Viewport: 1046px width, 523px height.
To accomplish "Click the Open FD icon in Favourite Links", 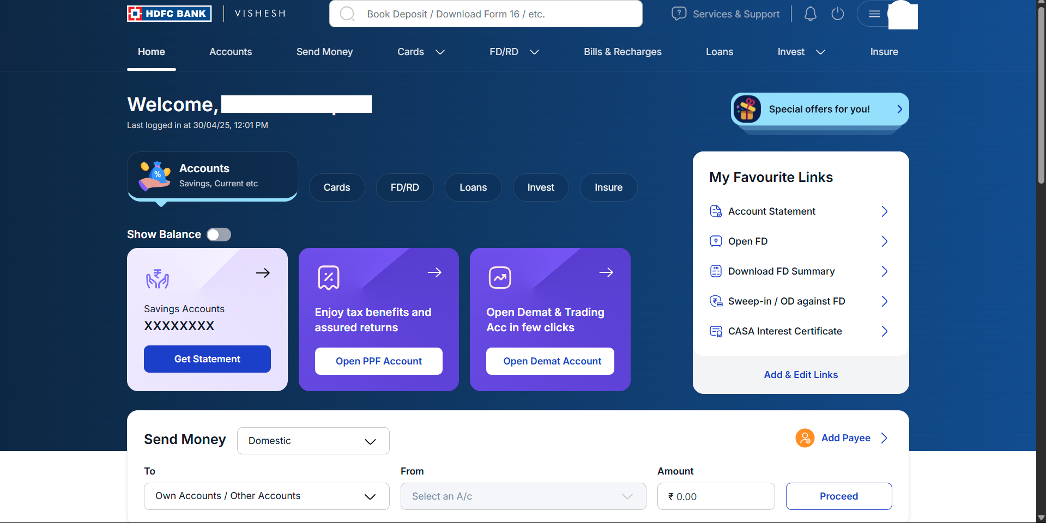I will point(716,241).
